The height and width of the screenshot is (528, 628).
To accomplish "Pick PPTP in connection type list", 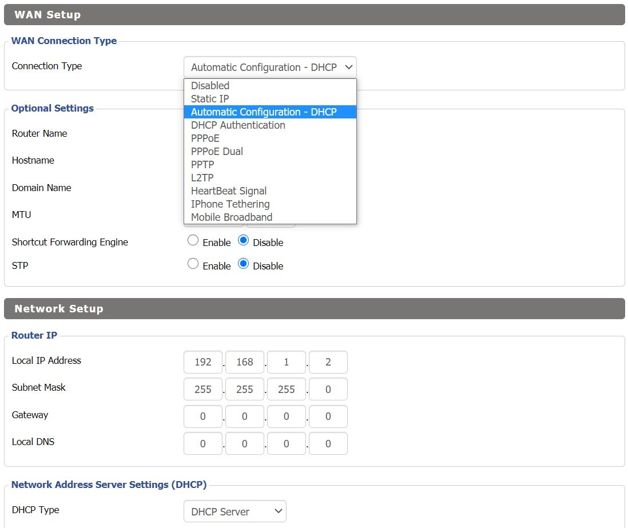I will coord(202,165).
